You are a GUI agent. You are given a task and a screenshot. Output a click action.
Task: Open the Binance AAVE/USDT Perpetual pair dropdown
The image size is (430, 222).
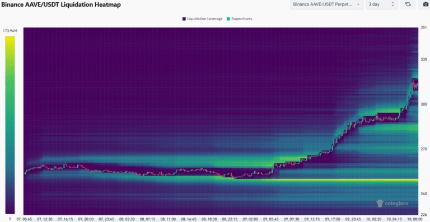(x=327, y=4)
